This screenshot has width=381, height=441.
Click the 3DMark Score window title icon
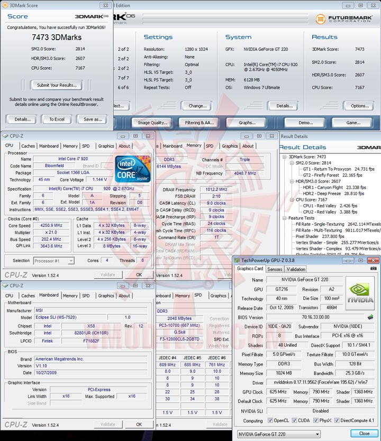tap(5, 5)
